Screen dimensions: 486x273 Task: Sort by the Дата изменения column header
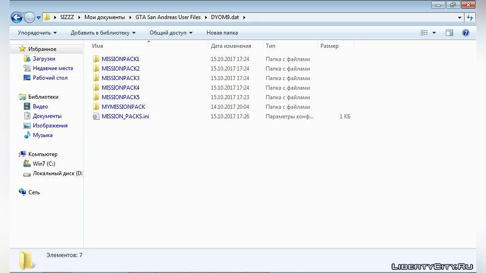[231, 46]
